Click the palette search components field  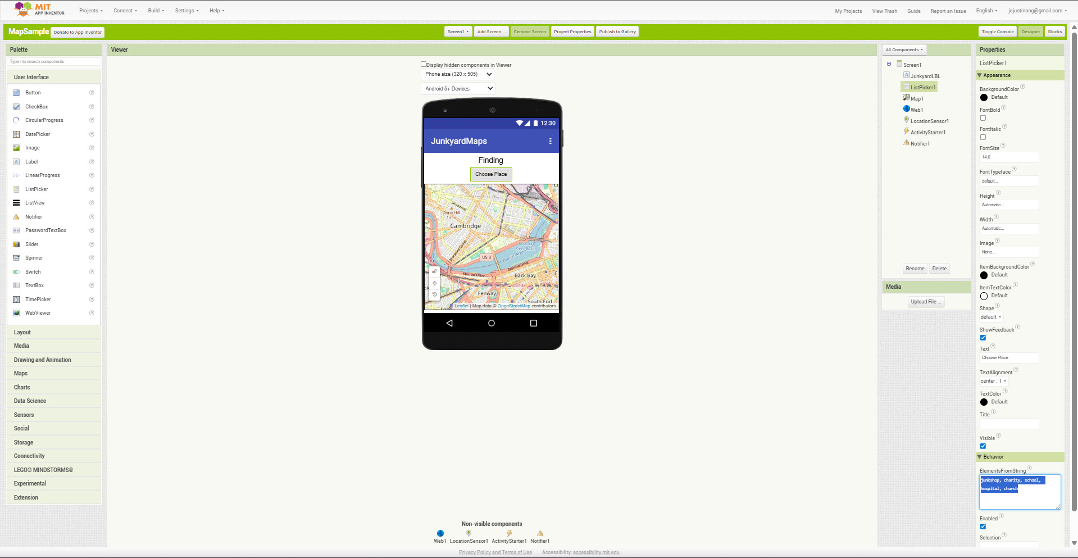click(54, 62)
